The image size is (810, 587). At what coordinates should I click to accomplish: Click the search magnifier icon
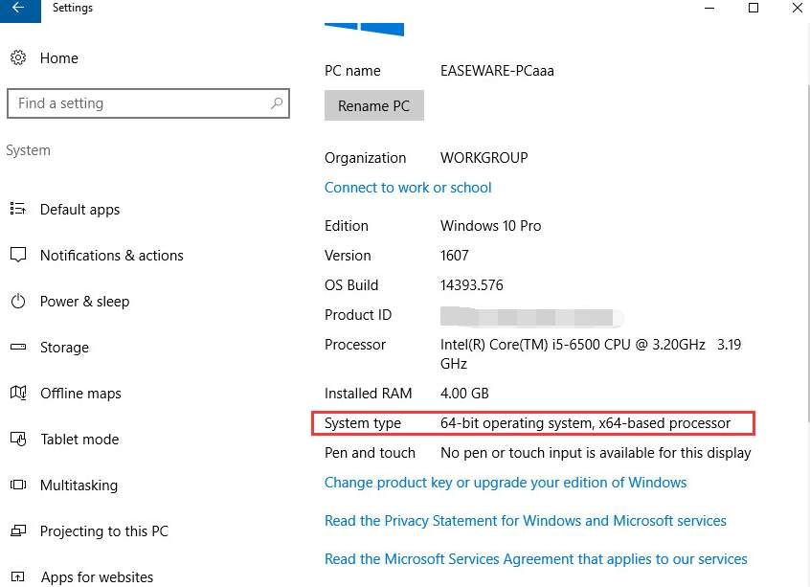click(x=277, y=103)
